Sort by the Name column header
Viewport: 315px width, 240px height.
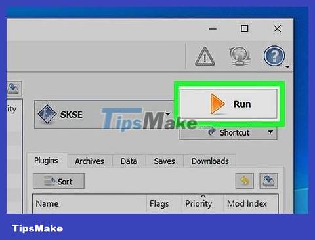click(89, 204)
